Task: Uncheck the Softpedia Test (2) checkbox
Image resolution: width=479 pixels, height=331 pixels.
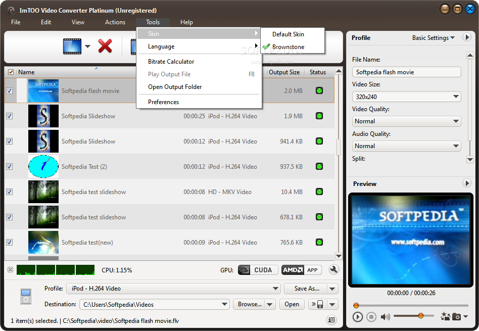Action: click(x=10, y=167)
